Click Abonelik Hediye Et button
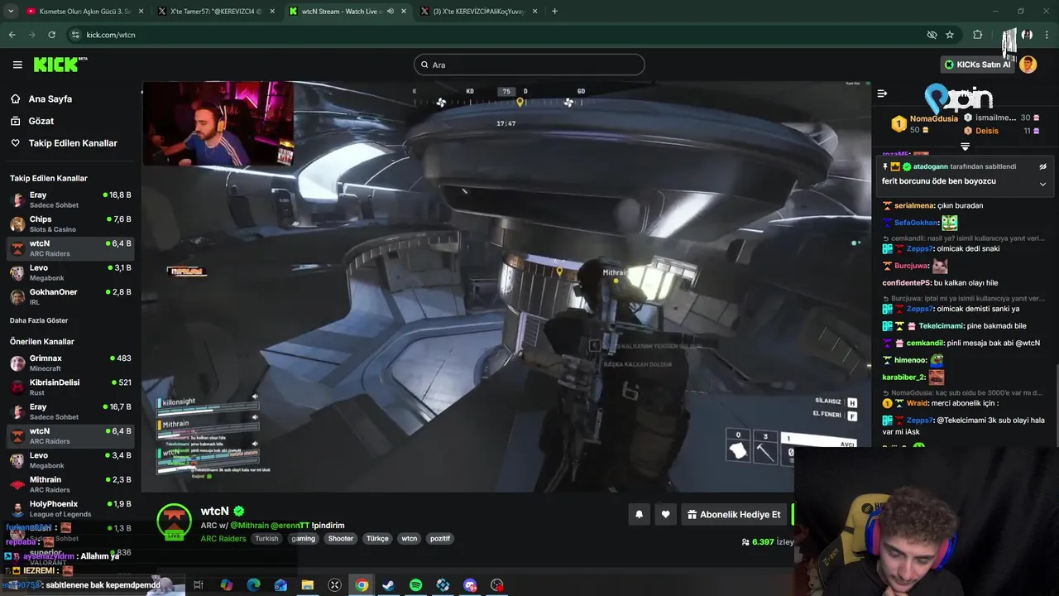Image resolution: width=1059 pixels, height=596 pixels. click(x=734, y=514)
